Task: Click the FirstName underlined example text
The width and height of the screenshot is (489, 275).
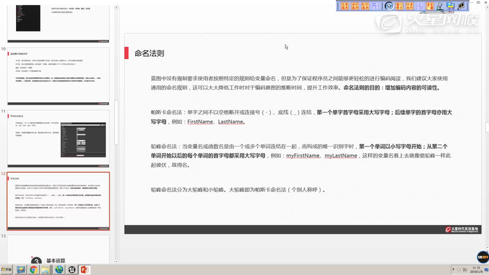Action: pos(199,121)
